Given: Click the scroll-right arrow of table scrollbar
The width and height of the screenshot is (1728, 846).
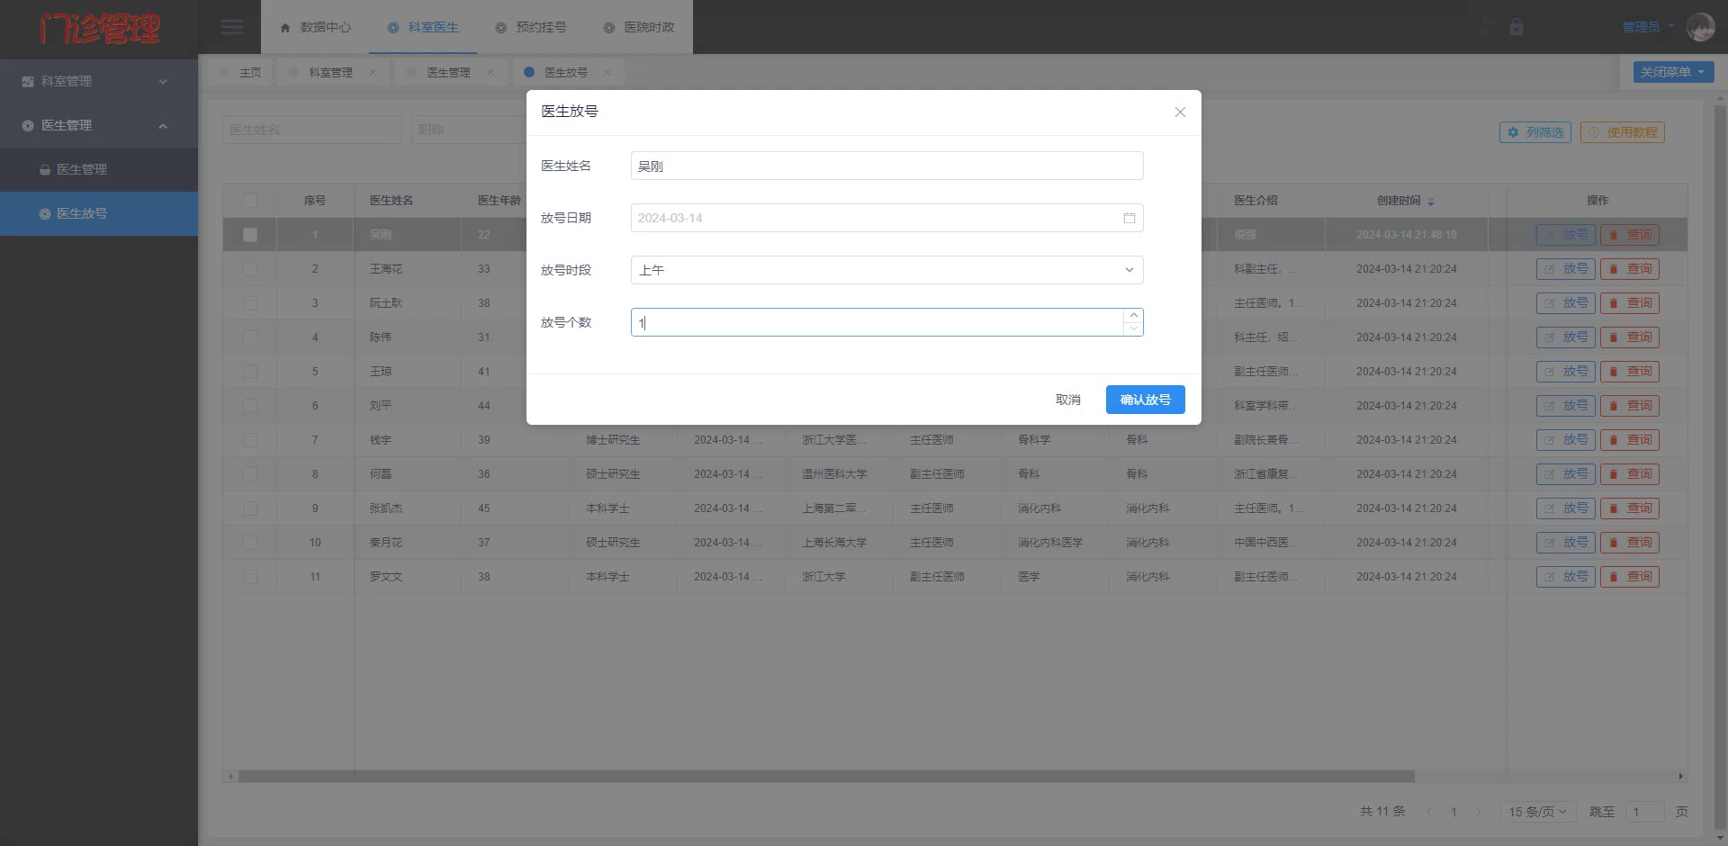Looking at the screenshot, I should click(x=1680, y=776).
